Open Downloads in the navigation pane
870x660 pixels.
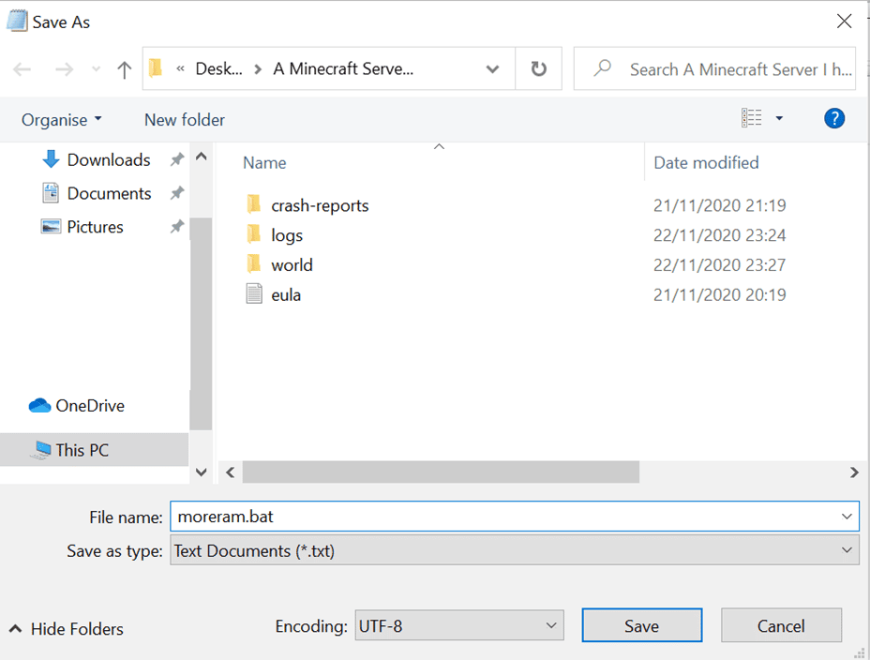(x=108, y=160)
